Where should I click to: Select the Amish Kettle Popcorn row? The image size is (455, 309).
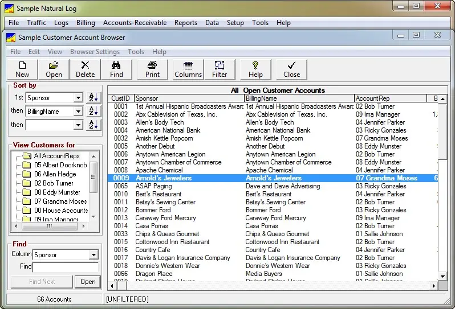click(x=273, y=138)
